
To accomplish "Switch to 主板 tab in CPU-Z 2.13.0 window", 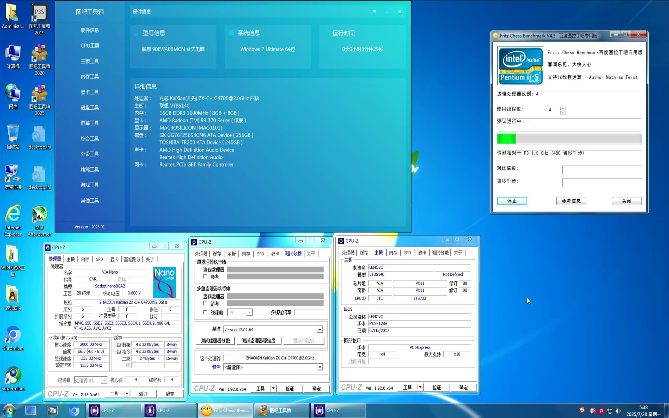I will (x=71, y=259).
